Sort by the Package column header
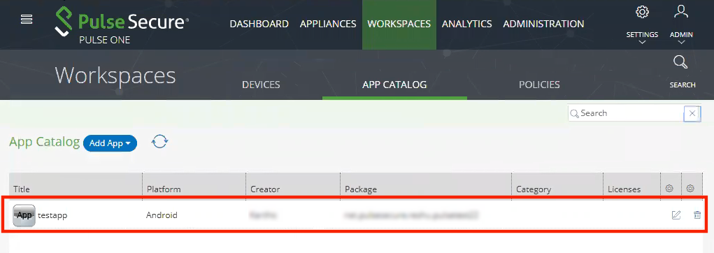This screenshot has width=714, height=253. click(361, 189)
